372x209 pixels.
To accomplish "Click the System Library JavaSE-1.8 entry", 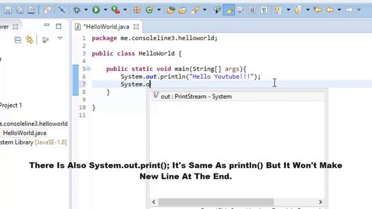I will click(x=33, y=142).
